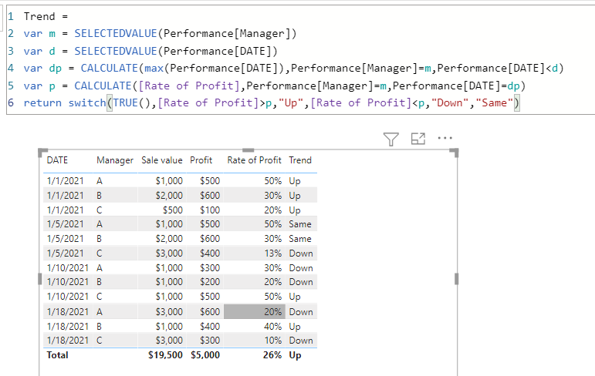Click the $2,000 sale value on 1/1/2021 B
Screen dimensions: 595x376
click(x=169, y=196)
